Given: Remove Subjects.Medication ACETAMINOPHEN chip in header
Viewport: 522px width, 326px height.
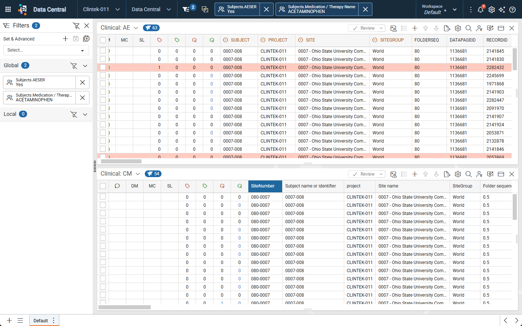Looking at the screenshot, I should click(365, 9).
